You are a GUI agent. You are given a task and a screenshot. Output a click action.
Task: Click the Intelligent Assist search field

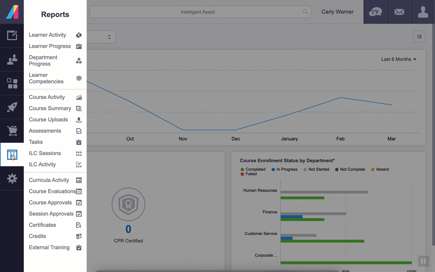(198, 12)
